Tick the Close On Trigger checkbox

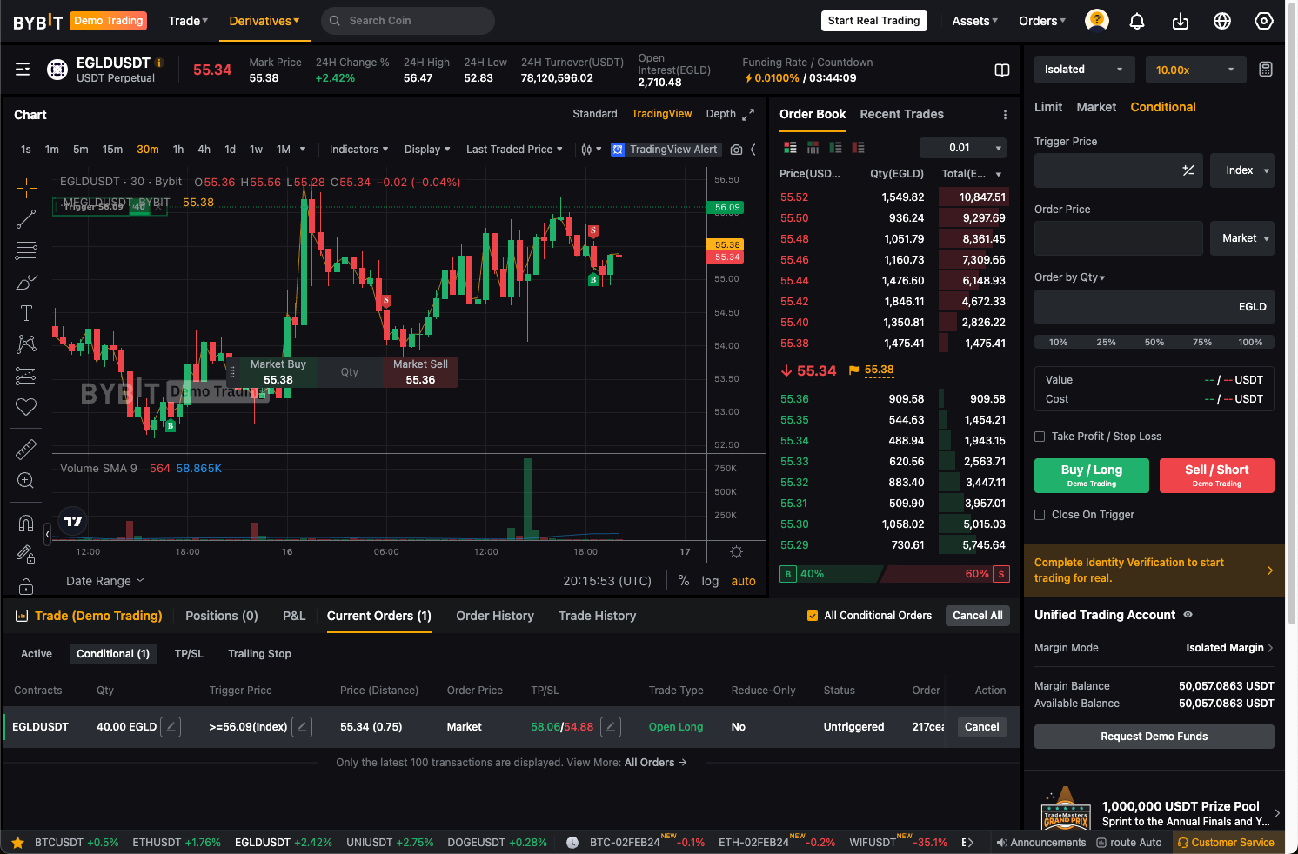click(x=1040, y=515)
